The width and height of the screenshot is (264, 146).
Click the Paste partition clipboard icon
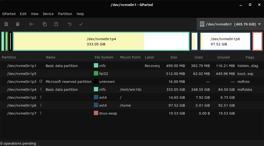click(56, 24)
